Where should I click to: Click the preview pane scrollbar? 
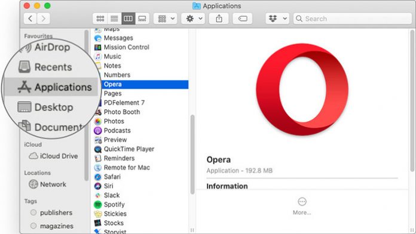point(412,101)
